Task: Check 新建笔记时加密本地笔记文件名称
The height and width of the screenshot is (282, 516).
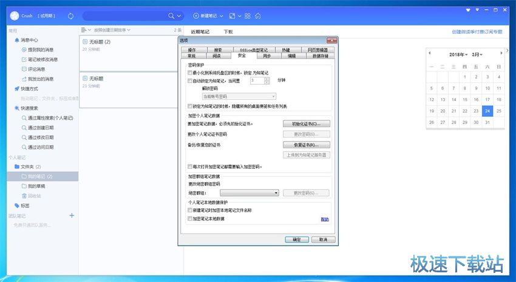Action: click(190, 210)
